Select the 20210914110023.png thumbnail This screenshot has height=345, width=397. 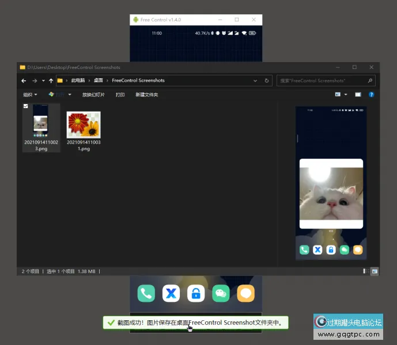(x=40, y=121)
